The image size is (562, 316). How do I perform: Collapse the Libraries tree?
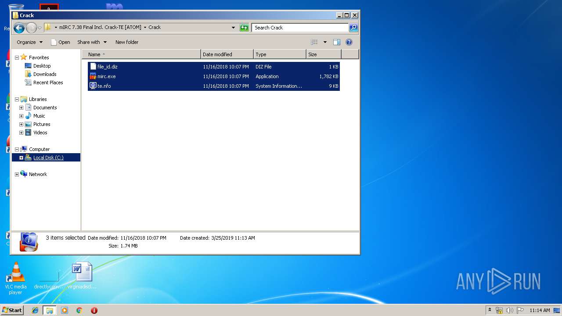pos(17,99)
